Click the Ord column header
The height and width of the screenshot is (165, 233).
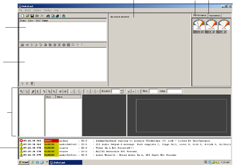38,20
